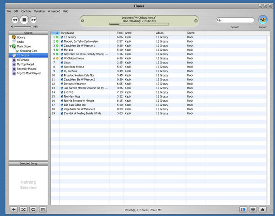Open the 60's Music smart playlist
This screenshot has height=216, width=275.
[28, 60]
